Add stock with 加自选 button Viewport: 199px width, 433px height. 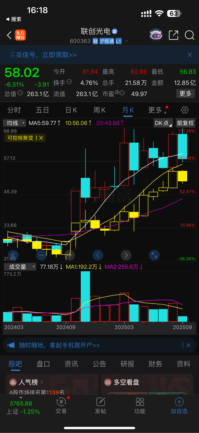179,406
